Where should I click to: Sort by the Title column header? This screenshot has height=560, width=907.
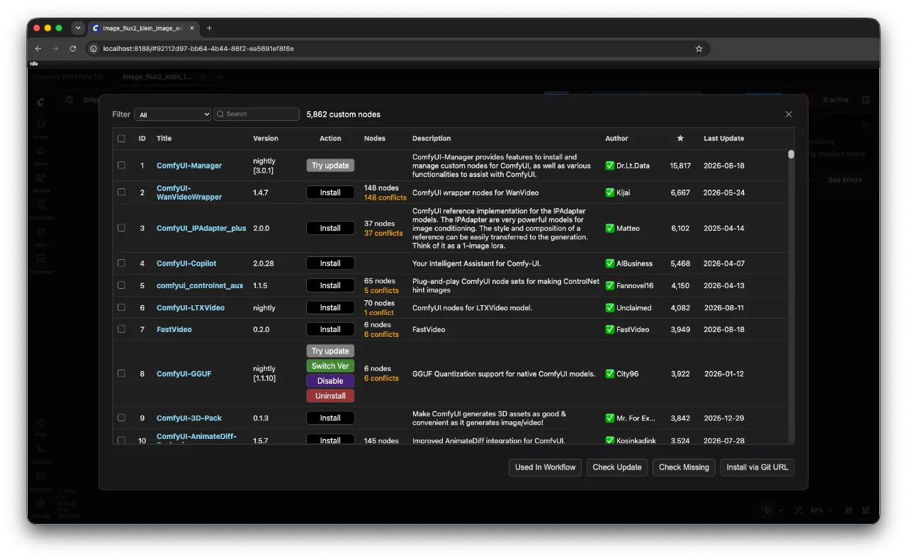164,138
